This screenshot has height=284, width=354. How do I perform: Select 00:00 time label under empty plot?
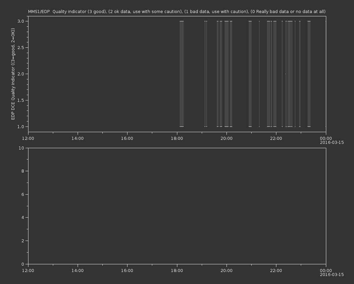point(326,271)
